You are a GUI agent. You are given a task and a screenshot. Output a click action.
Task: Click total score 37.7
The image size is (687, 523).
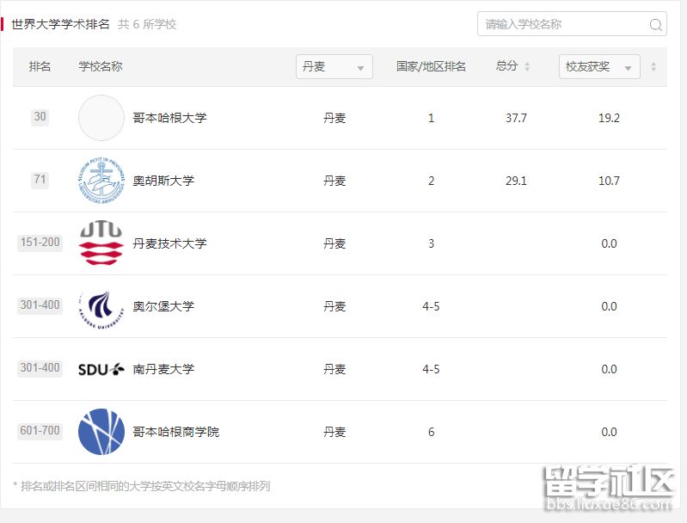(x=516, y=118)
